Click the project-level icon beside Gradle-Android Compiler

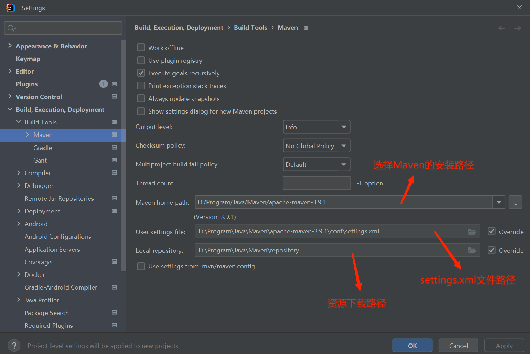[x=114, y=287]
